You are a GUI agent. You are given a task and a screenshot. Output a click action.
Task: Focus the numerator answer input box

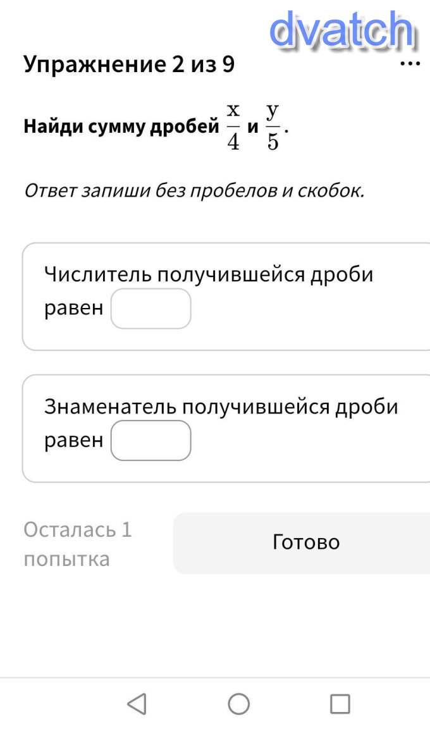151,309
